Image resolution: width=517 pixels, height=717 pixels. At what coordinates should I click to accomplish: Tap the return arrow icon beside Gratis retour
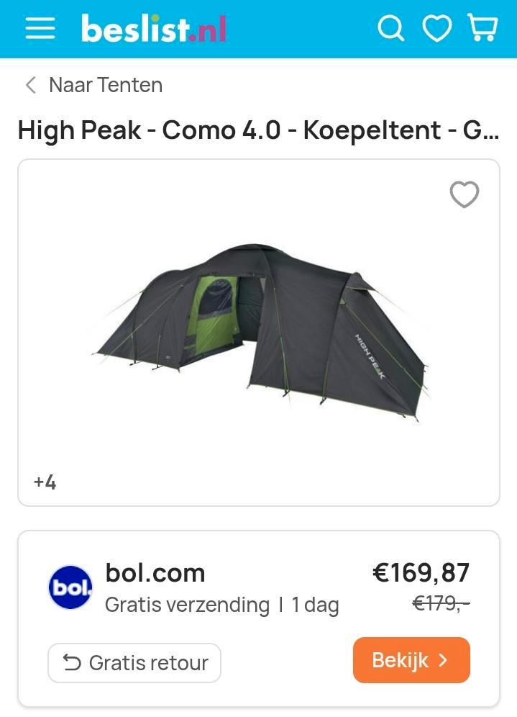tap(72, 662)
